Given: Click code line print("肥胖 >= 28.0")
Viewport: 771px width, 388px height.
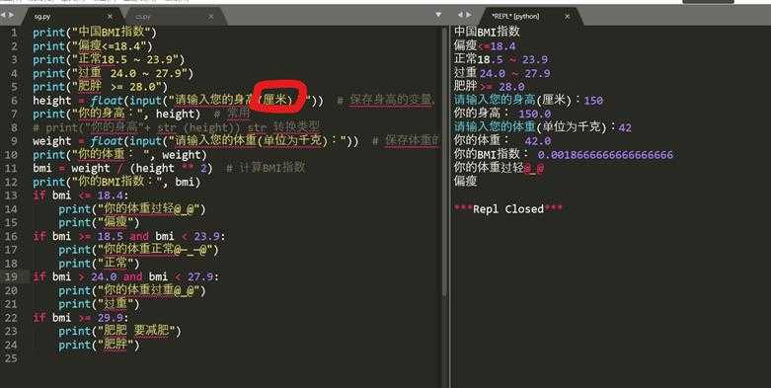Looking at the screenshot, I should (x=101, y=87).
